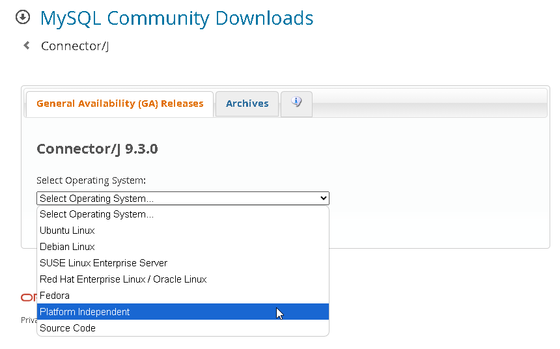Image resolution: width=560 pixels, height=349 pixels.
Task: Collapse the Select Operating System combo box
Action: (183, 199)
